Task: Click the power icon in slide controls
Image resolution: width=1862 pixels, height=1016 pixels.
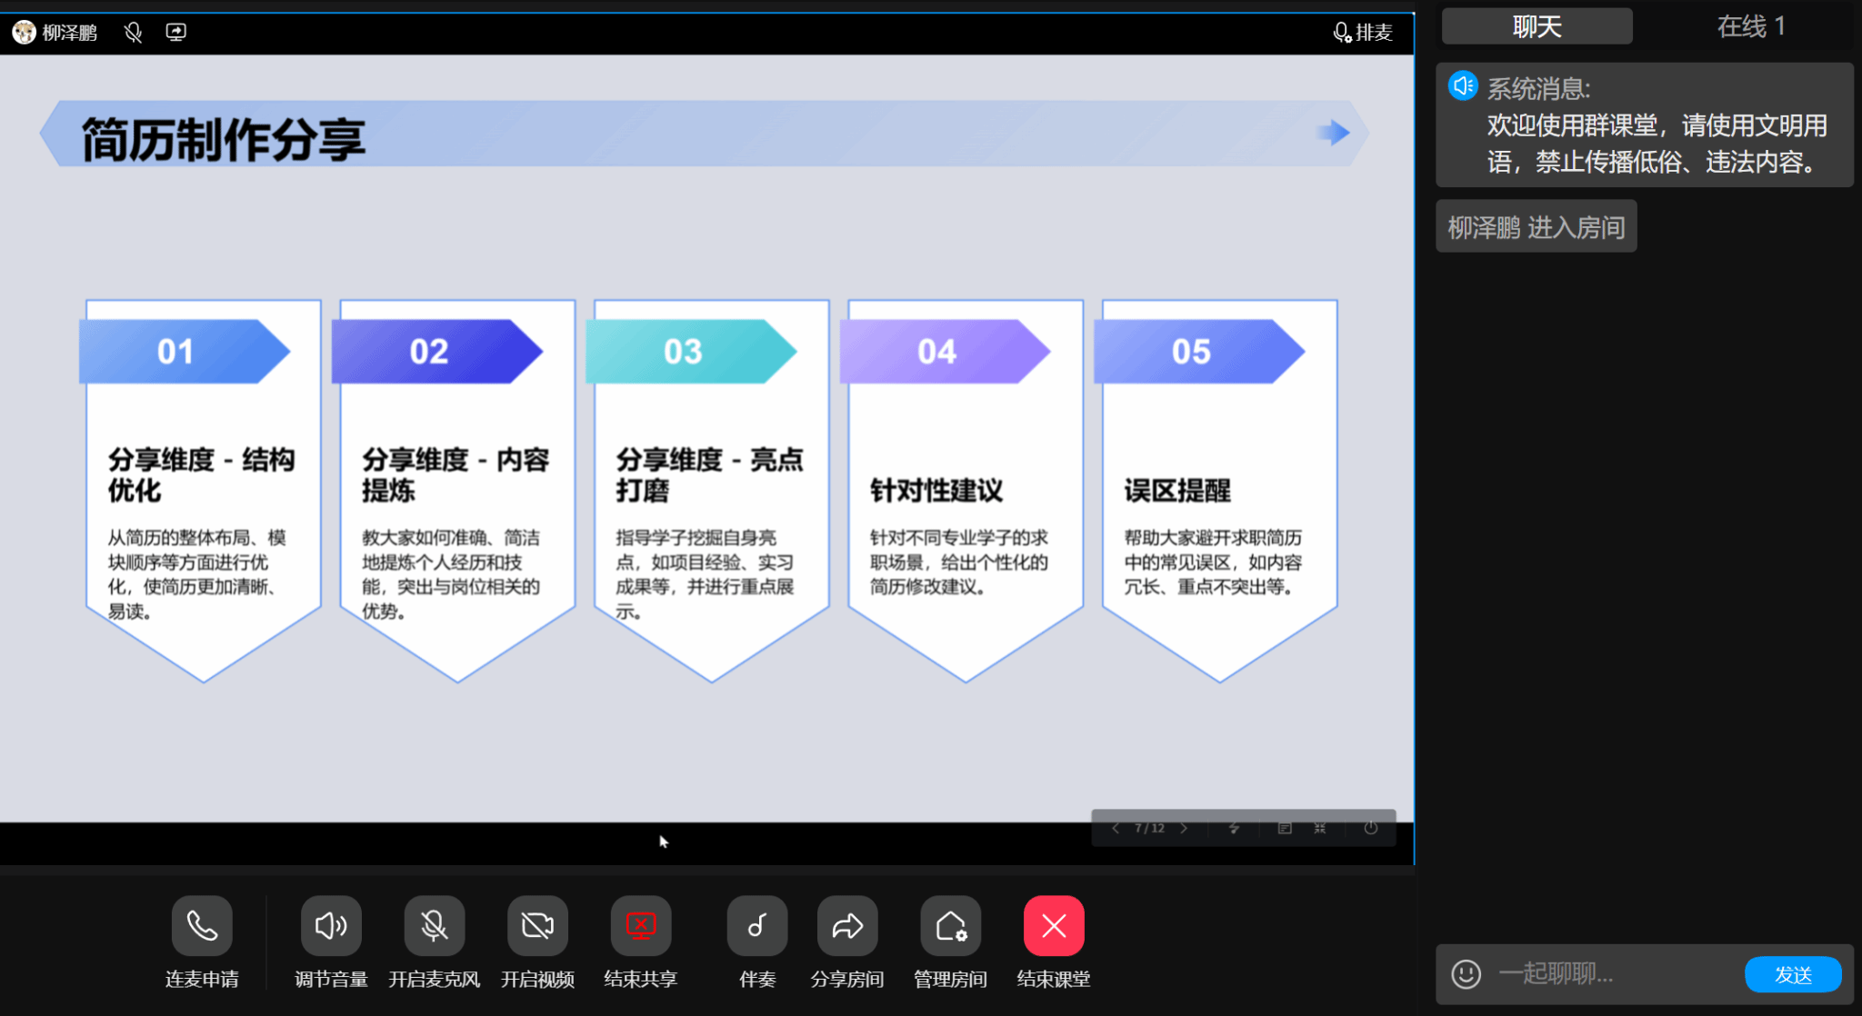Action: (x=1371, y=828)
